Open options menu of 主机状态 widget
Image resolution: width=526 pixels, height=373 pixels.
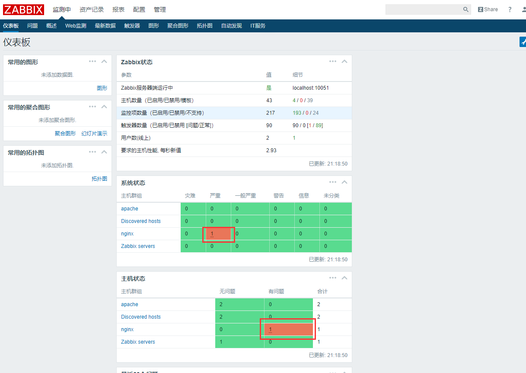coord(333,278)
